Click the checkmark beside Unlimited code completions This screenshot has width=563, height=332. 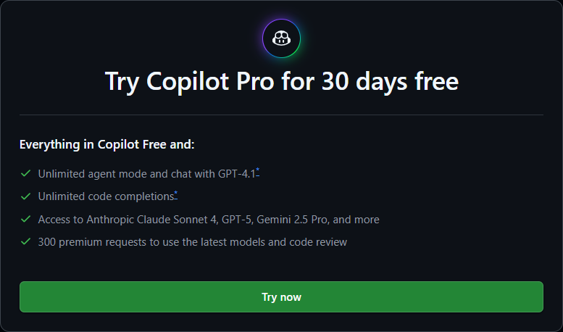[x=25, y=196]
